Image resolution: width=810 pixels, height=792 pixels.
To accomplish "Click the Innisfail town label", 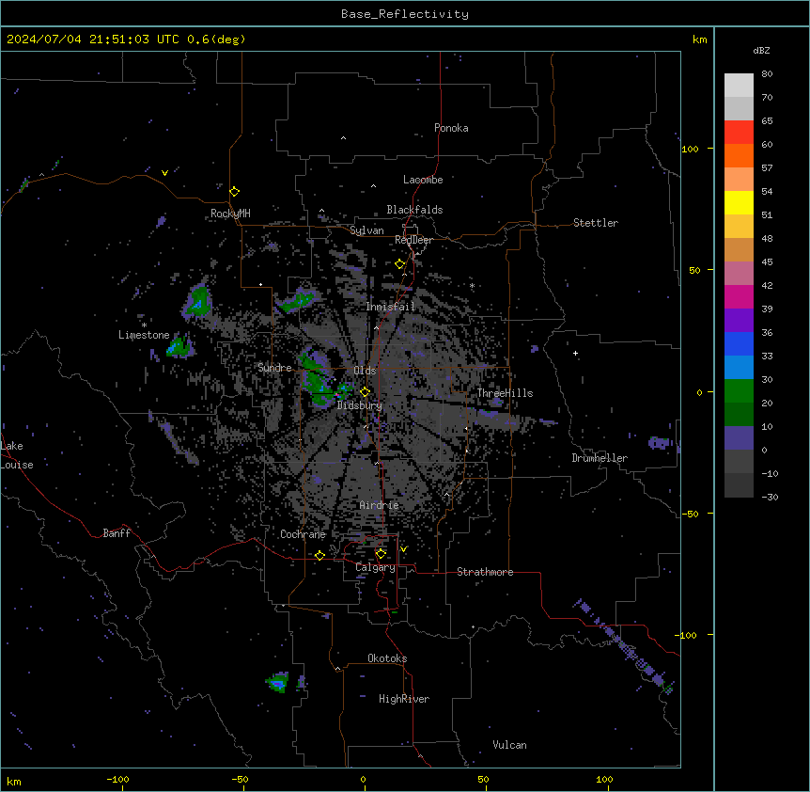I will click(x=391, y=307).
